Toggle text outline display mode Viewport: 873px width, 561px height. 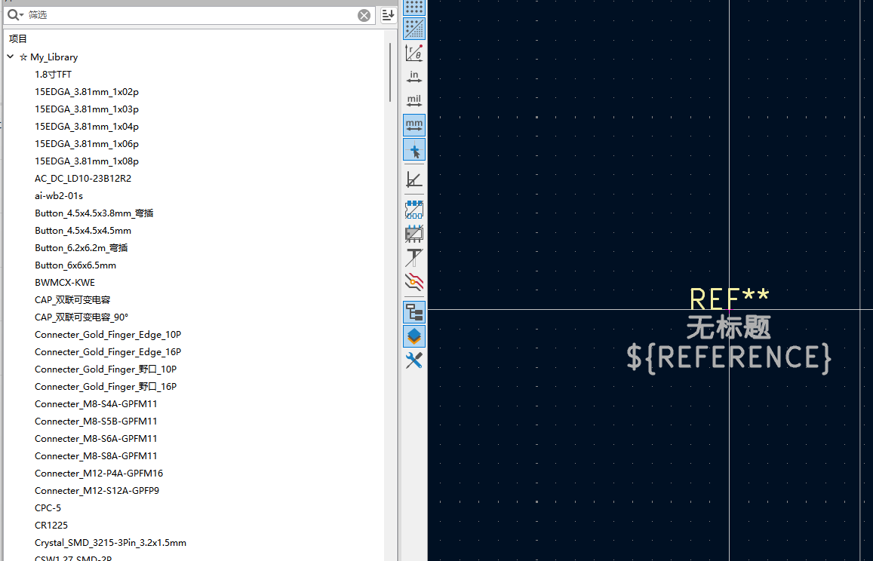pos(414,258)
